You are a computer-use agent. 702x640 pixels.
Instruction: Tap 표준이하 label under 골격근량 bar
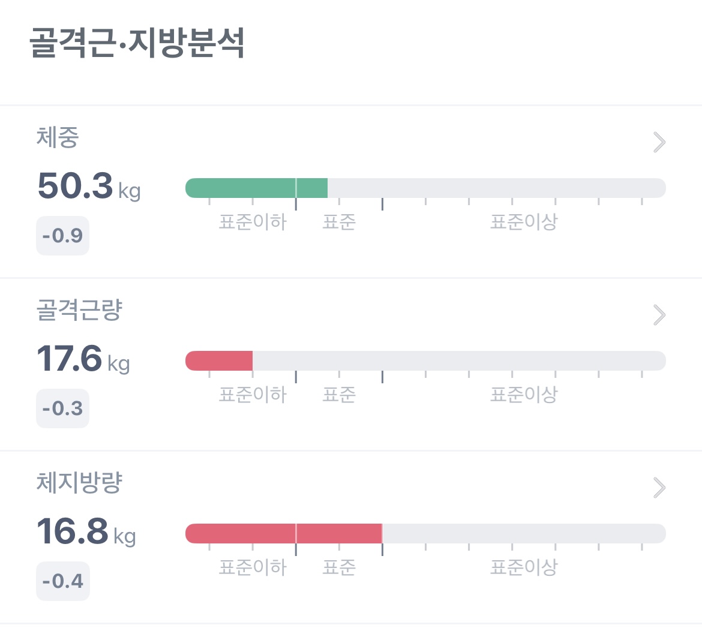tap(253, 395)
